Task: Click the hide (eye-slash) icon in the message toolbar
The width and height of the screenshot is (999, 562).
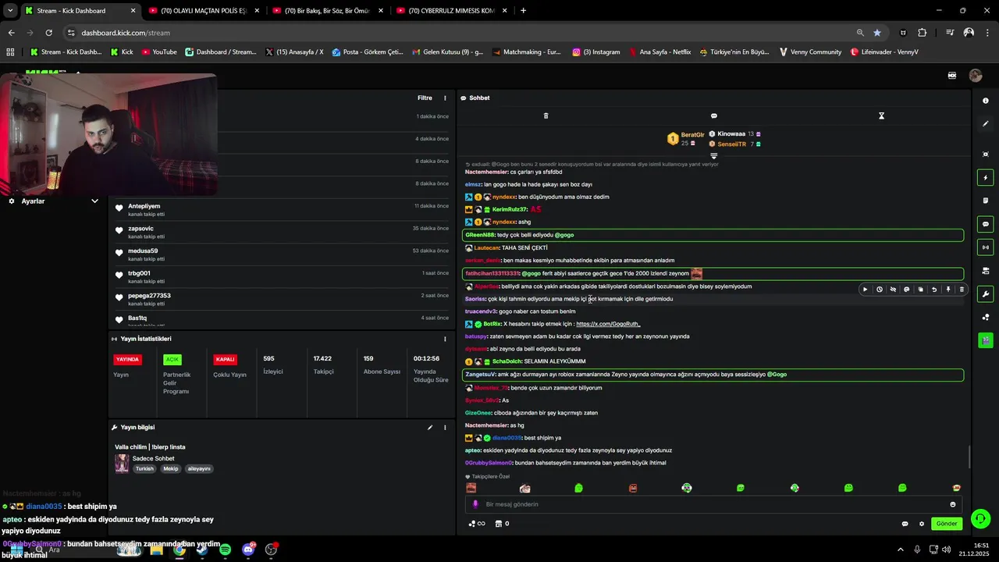Action: click(893, 290)
